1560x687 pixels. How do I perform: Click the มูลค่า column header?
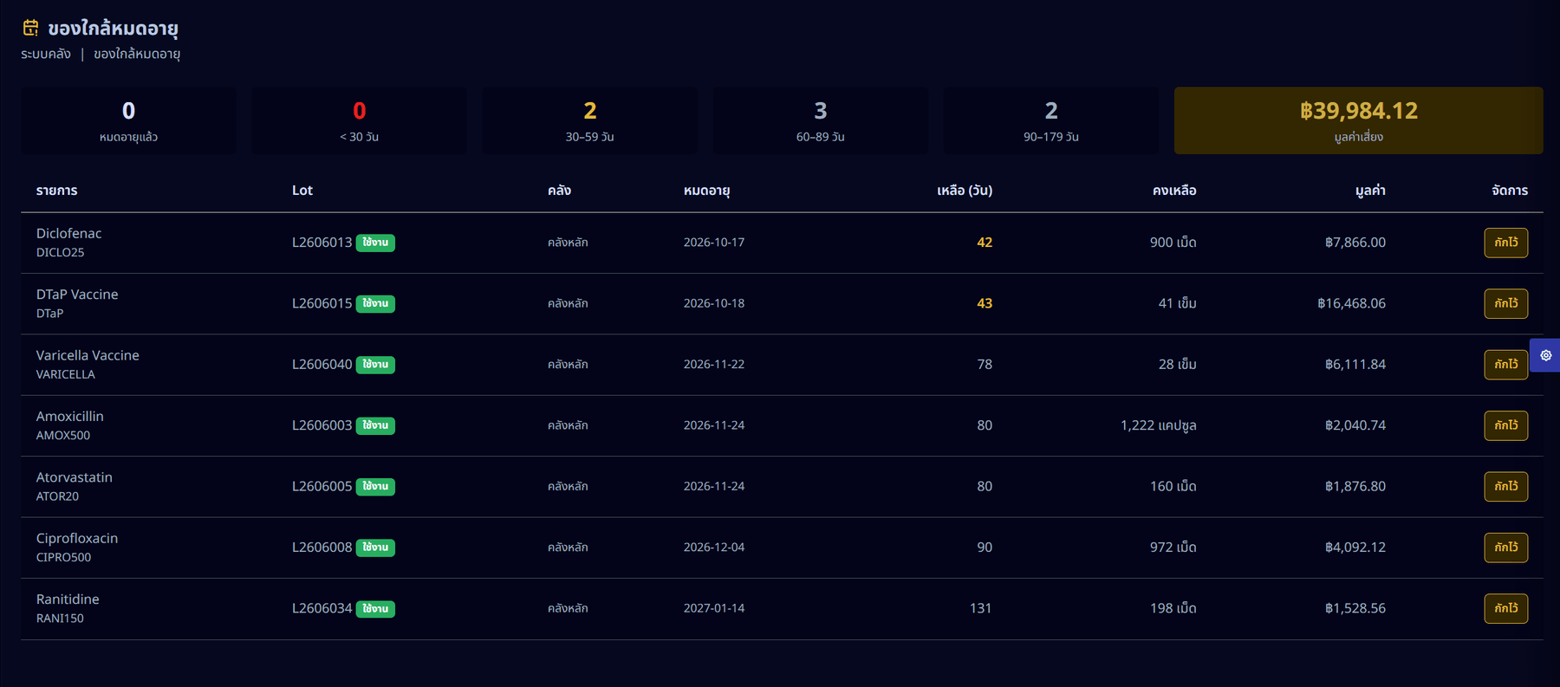click(1370, 191)
